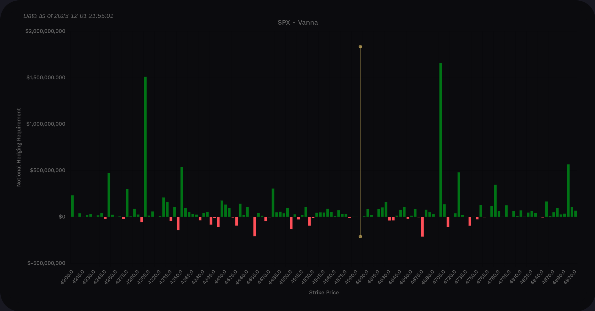Click the 4920.0 strike axis label
Image resolution: width=595 pixels, height=311 pixels.
pos(570,277)
